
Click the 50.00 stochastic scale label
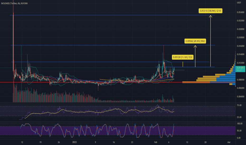click(239, 130)
